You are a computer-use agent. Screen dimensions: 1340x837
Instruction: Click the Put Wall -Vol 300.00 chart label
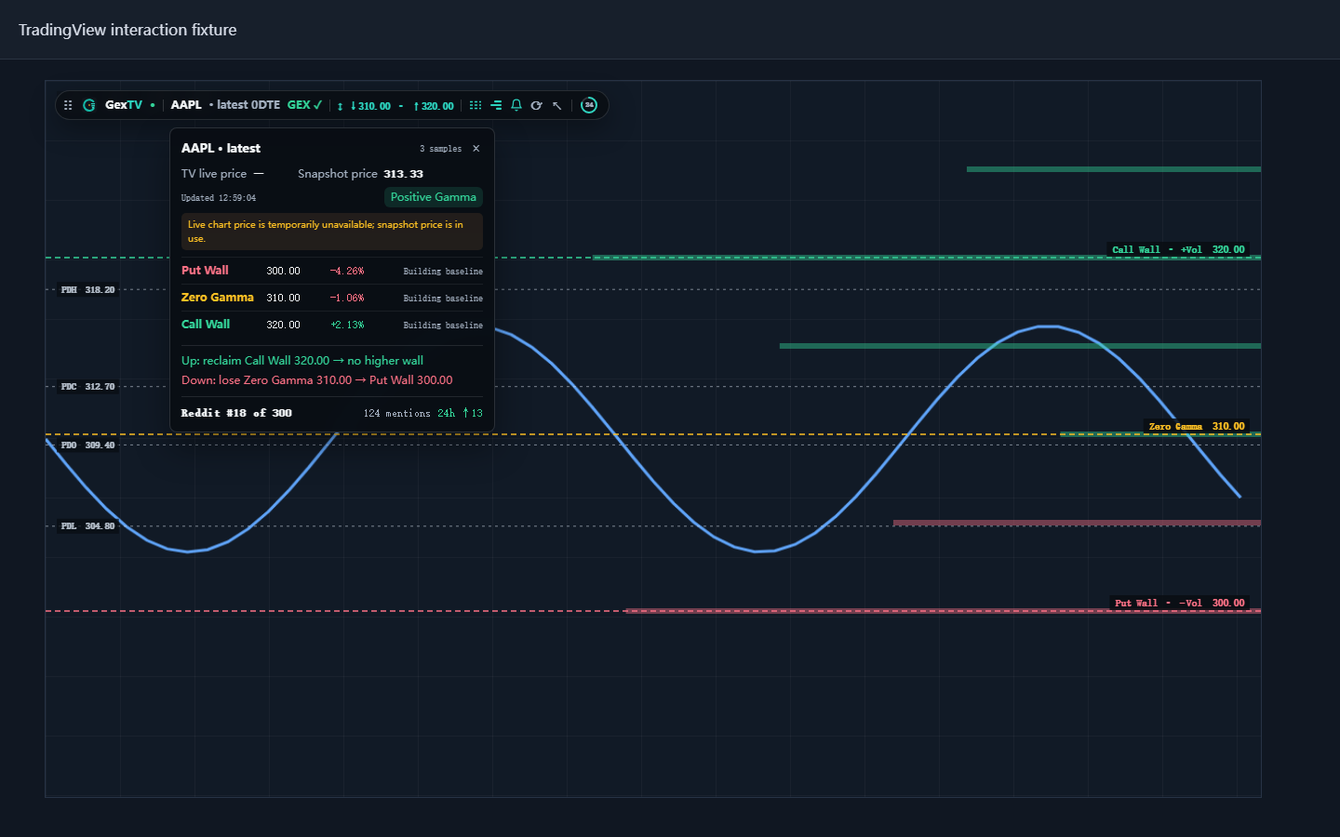pos(1180,603)
